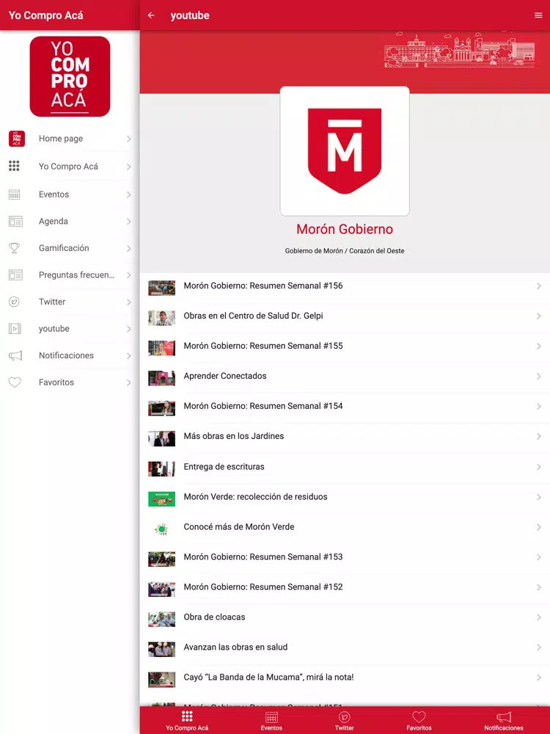This screenshot has width=550, height=734.
Task: Select the youtube menu item in the sidebar
Action: click(x=70, y=329)
